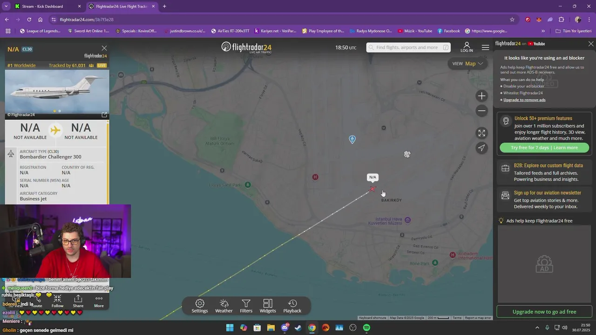Click the green Rone Park marker
Screen dimensions: 596x335
point(435,263)
